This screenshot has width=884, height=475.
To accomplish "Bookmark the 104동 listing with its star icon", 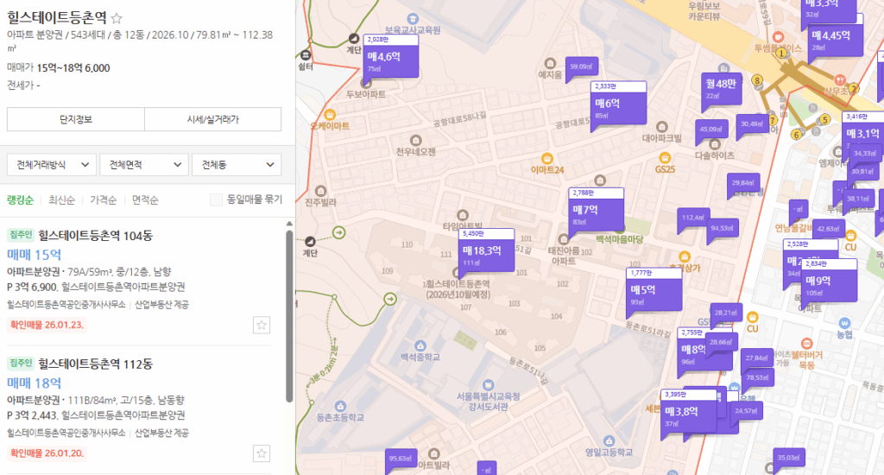I will [x=262, y=325].
